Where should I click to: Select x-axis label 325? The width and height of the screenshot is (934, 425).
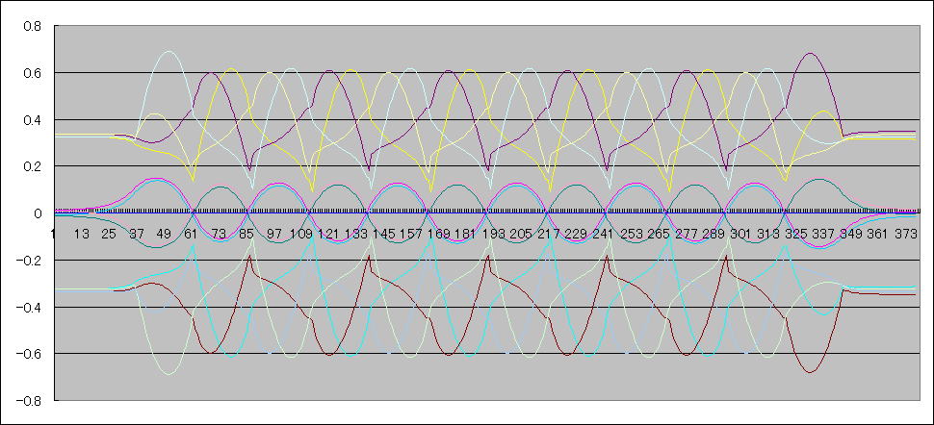point(796,234)
